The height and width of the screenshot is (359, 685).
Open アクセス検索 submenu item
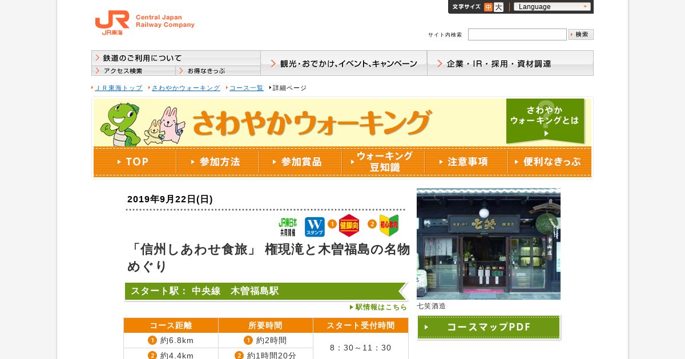pos(134,71)
